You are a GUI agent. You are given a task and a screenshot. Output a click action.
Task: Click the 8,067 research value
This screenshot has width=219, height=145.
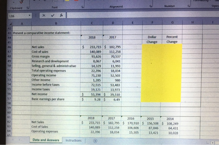(x=97, y=61)
